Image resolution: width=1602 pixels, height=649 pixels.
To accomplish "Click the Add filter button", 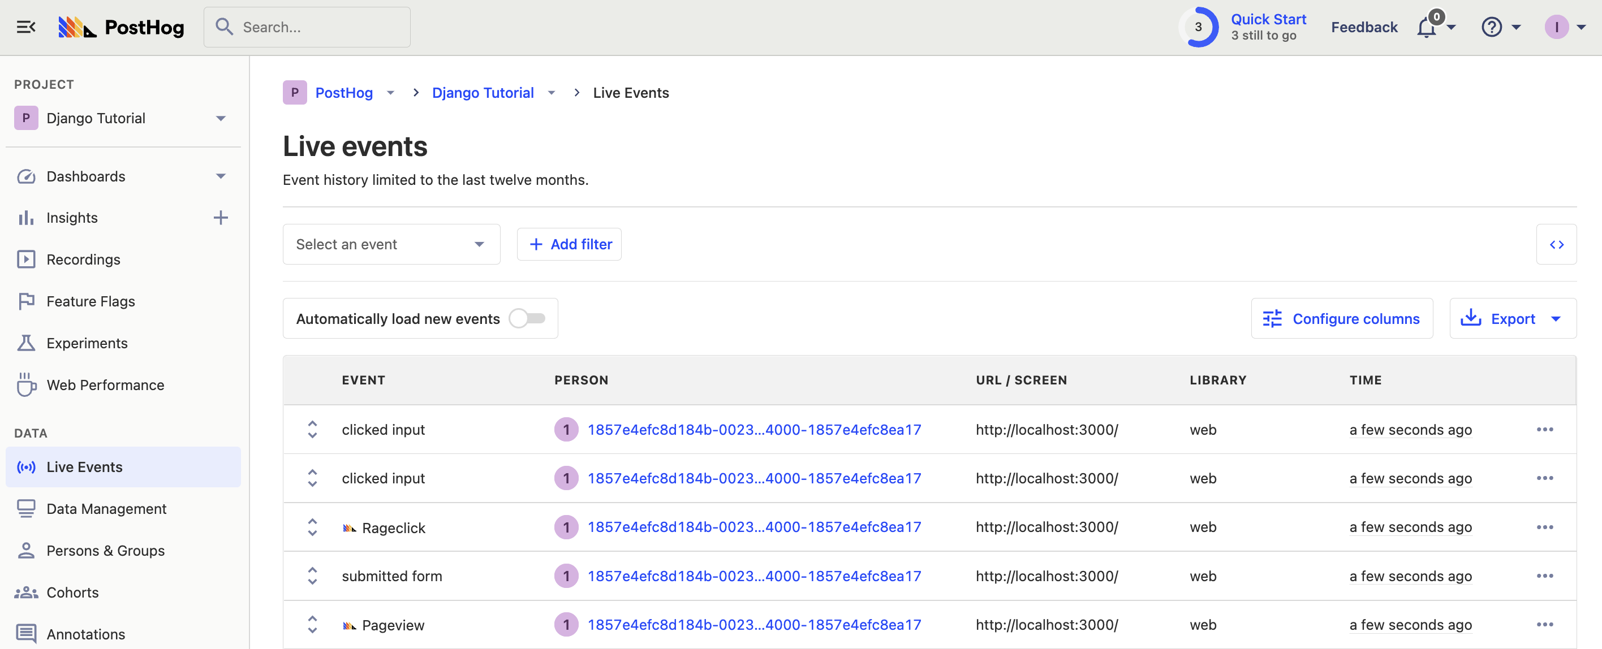I will click(x=569, y=244).
